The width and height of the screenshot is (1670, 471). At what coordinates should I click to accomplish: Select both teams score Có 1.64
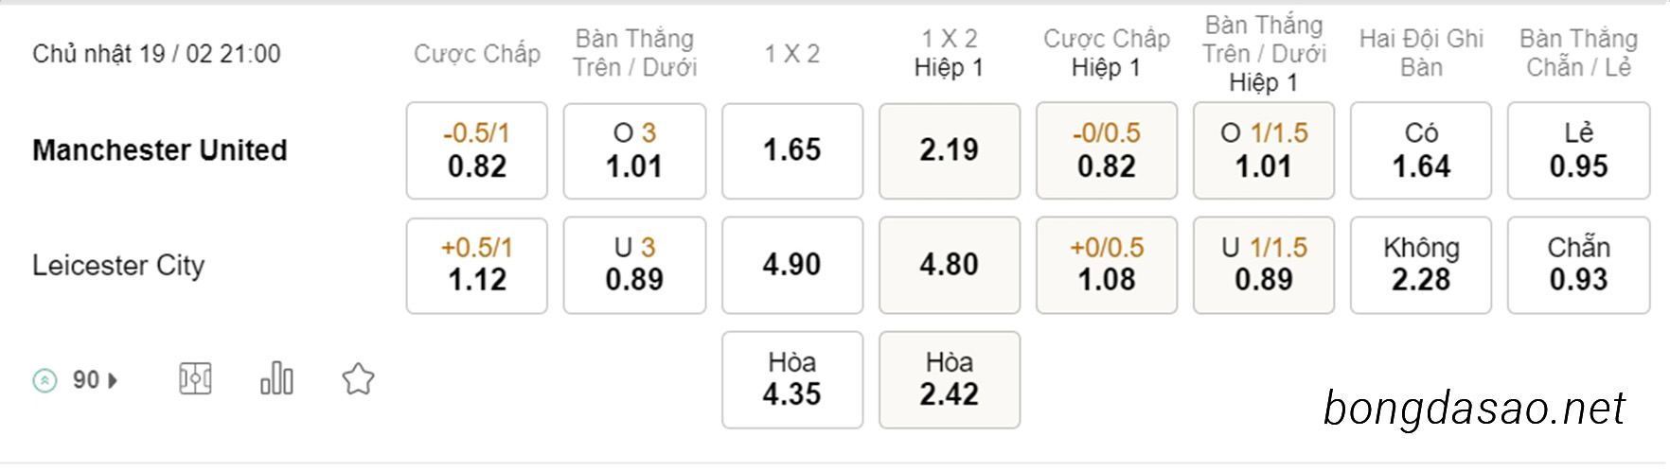click(x=1421, y=150)
